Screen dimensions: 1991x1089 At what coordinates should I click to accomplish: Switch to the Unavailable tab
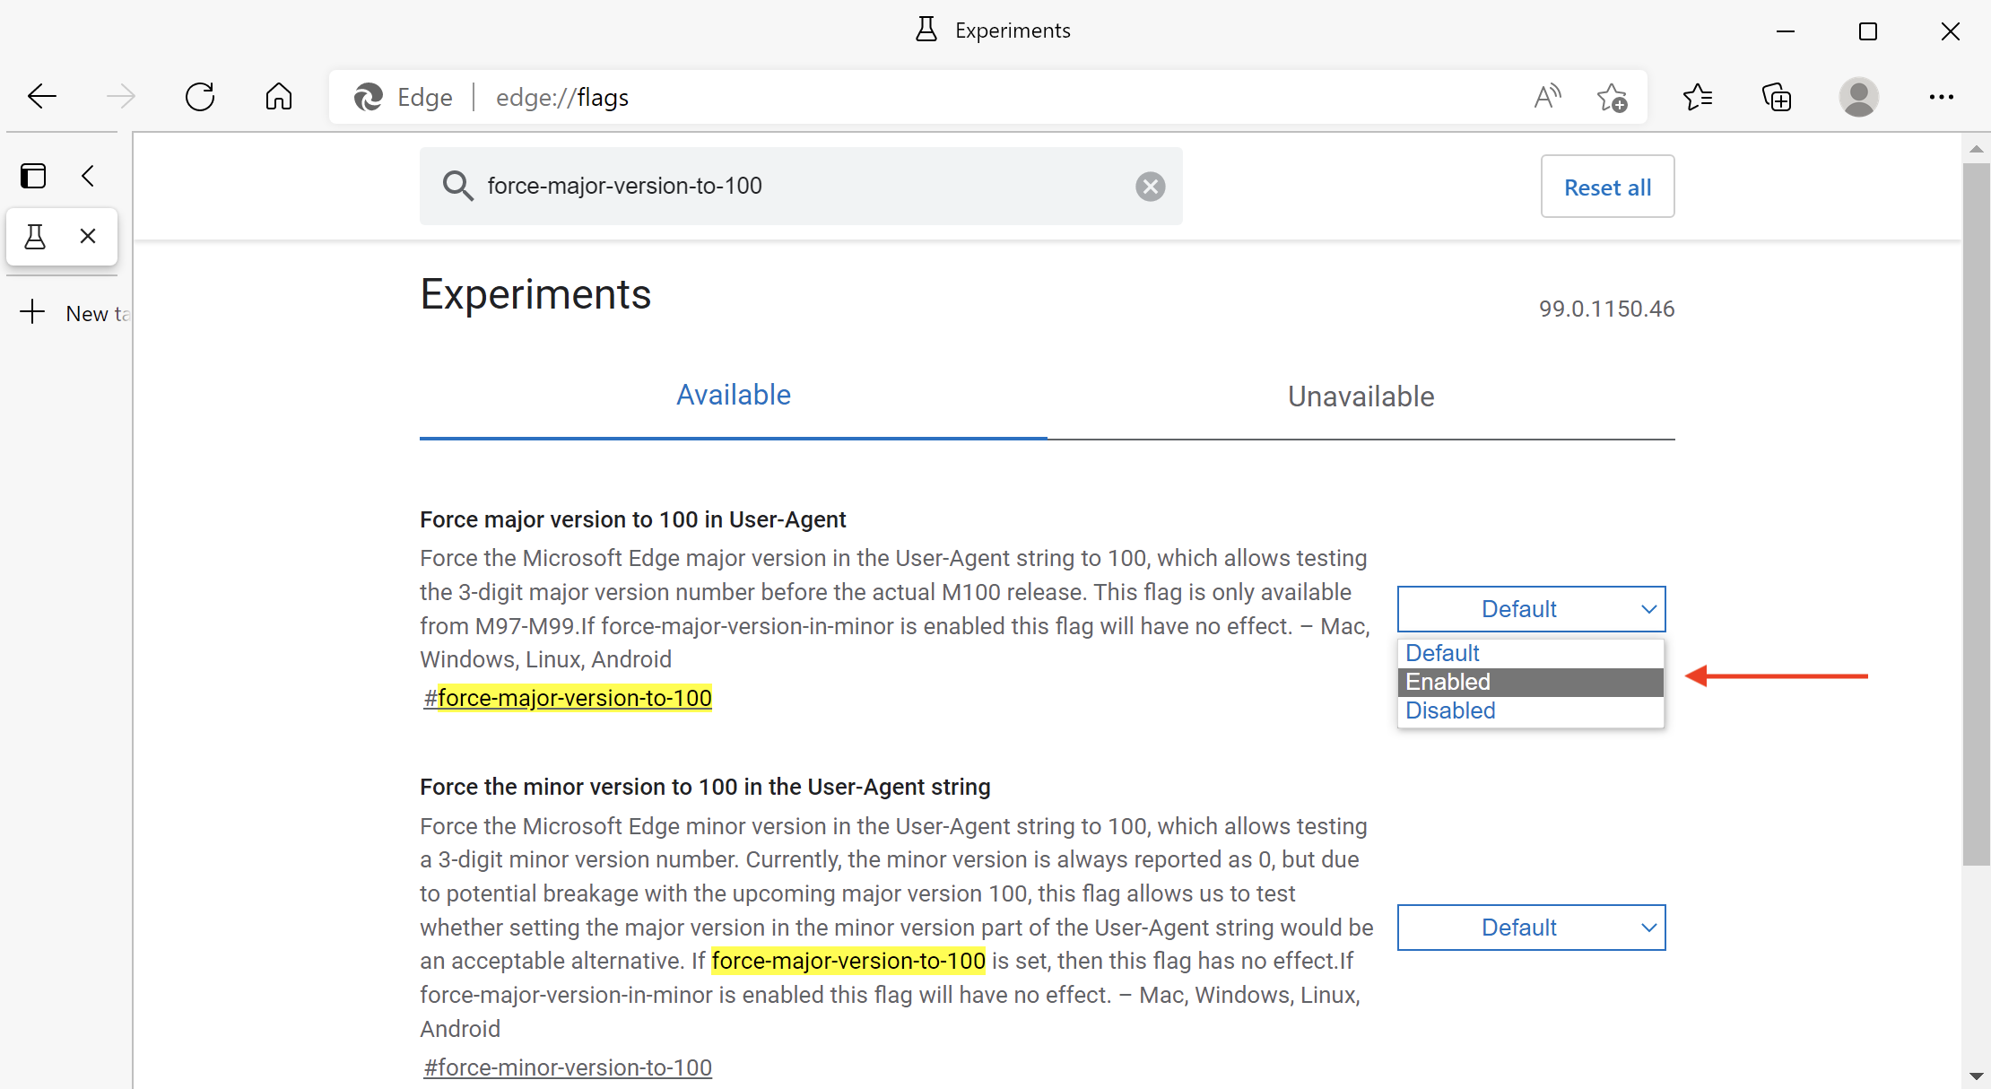[x=1361, y=396]
